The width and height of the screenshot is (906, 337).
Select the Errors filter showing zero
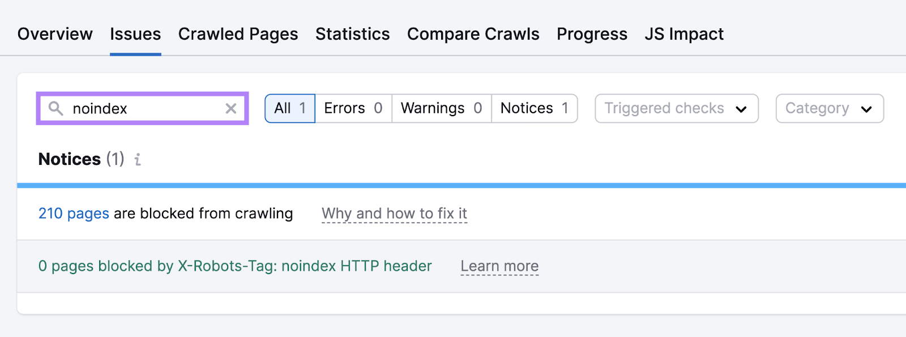(x=352, y=108)
